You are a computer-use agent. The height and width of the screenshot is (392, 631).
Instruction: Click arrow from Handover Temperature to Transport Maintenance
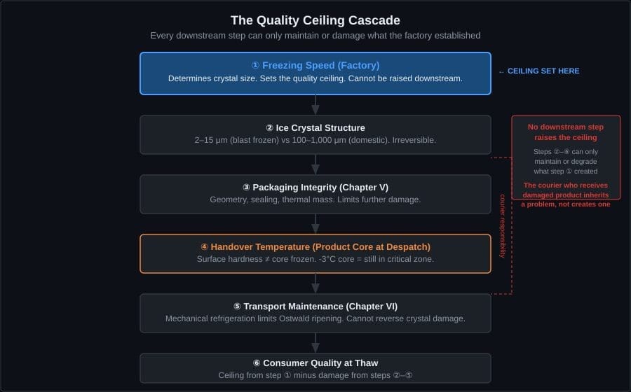(315, 283)
